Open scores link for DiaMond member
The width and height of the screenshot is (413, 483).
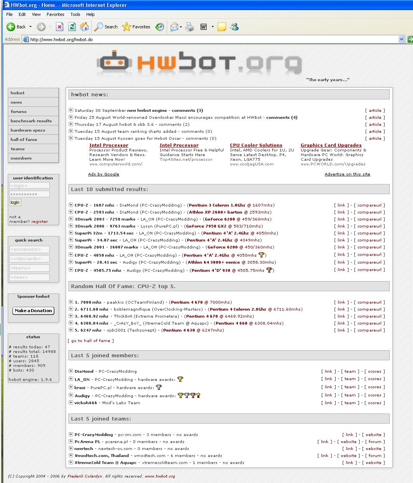[375, 372]
